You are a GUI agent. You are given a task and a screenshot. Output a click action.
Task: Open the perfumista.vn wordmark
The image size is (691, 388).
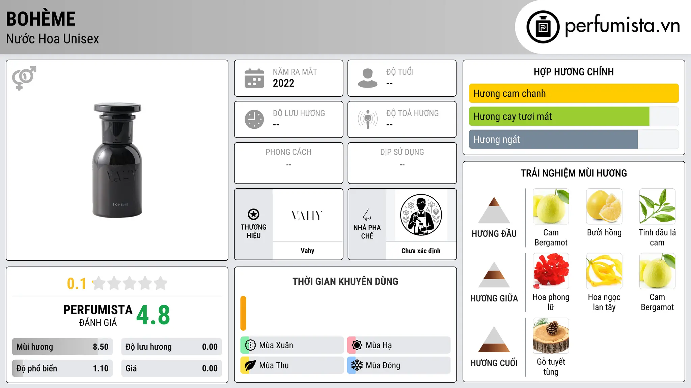[622, 26]
